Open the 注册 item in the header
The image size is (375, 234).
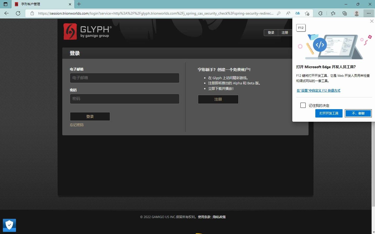point(285,33)
